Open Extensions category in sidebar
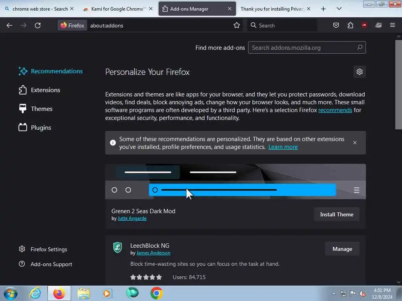Viewport: 402px width, 301px height. pos(40,90)
